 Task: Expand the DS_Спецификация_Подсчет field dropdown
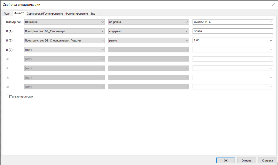point(64,41)
